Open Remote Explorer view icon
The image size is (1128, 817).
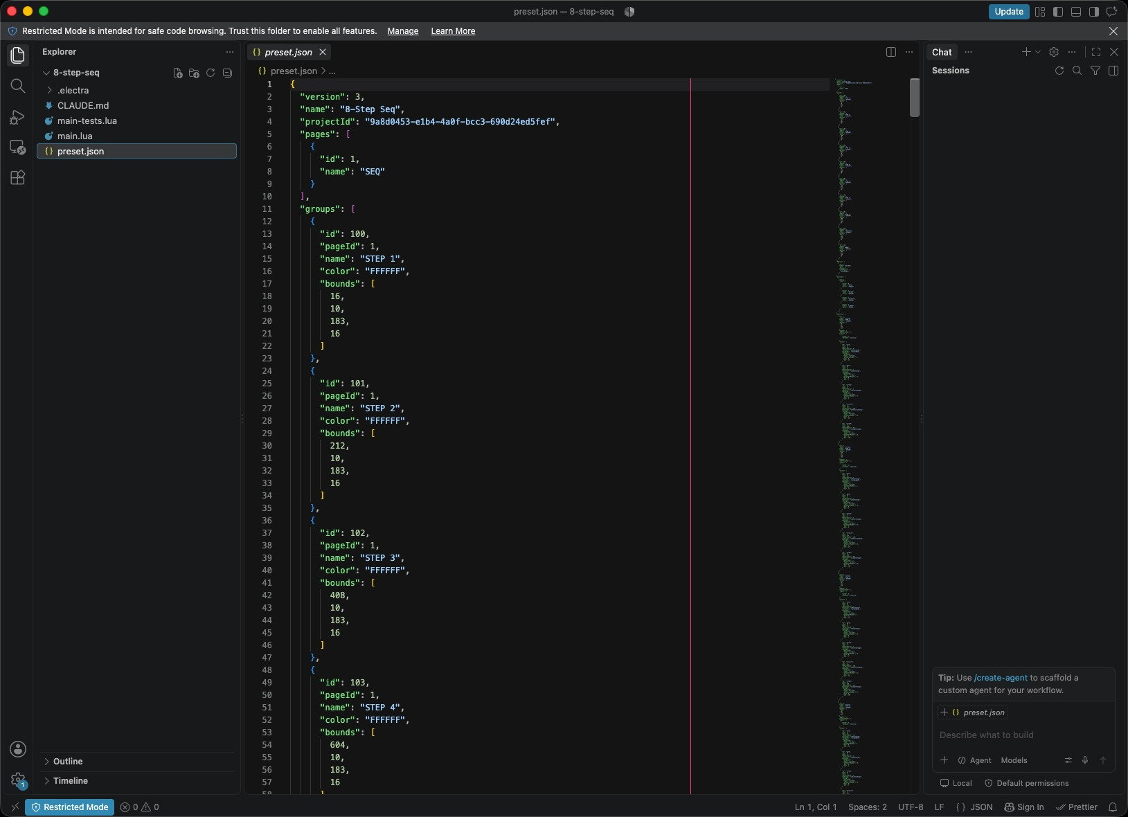coord(18,147)
